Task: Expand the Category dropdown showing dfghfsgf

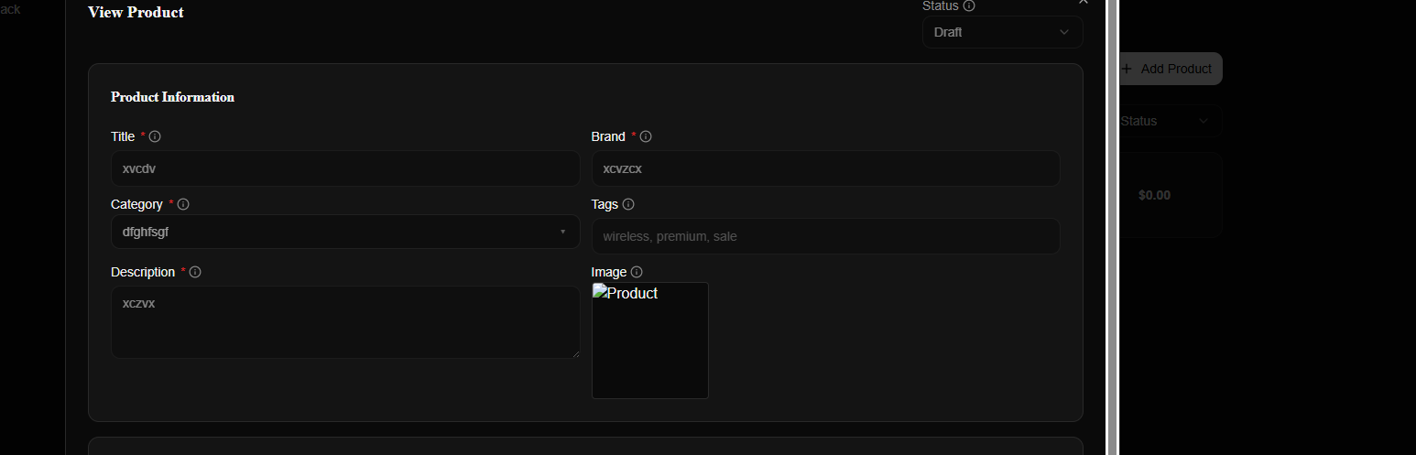Action: tap(344, 232)
